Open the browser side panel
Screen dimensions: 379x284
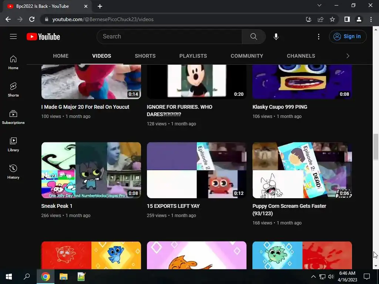tap(347, 19)
